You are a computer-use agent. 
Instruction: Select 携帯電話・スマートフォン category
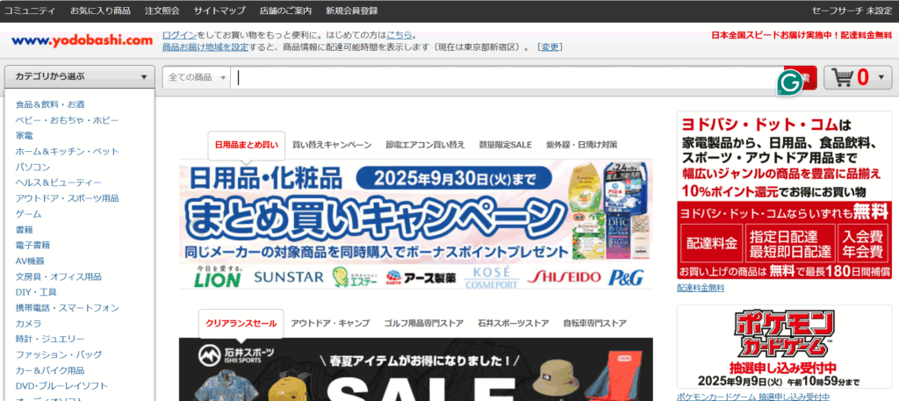click(x=67, y=308)
